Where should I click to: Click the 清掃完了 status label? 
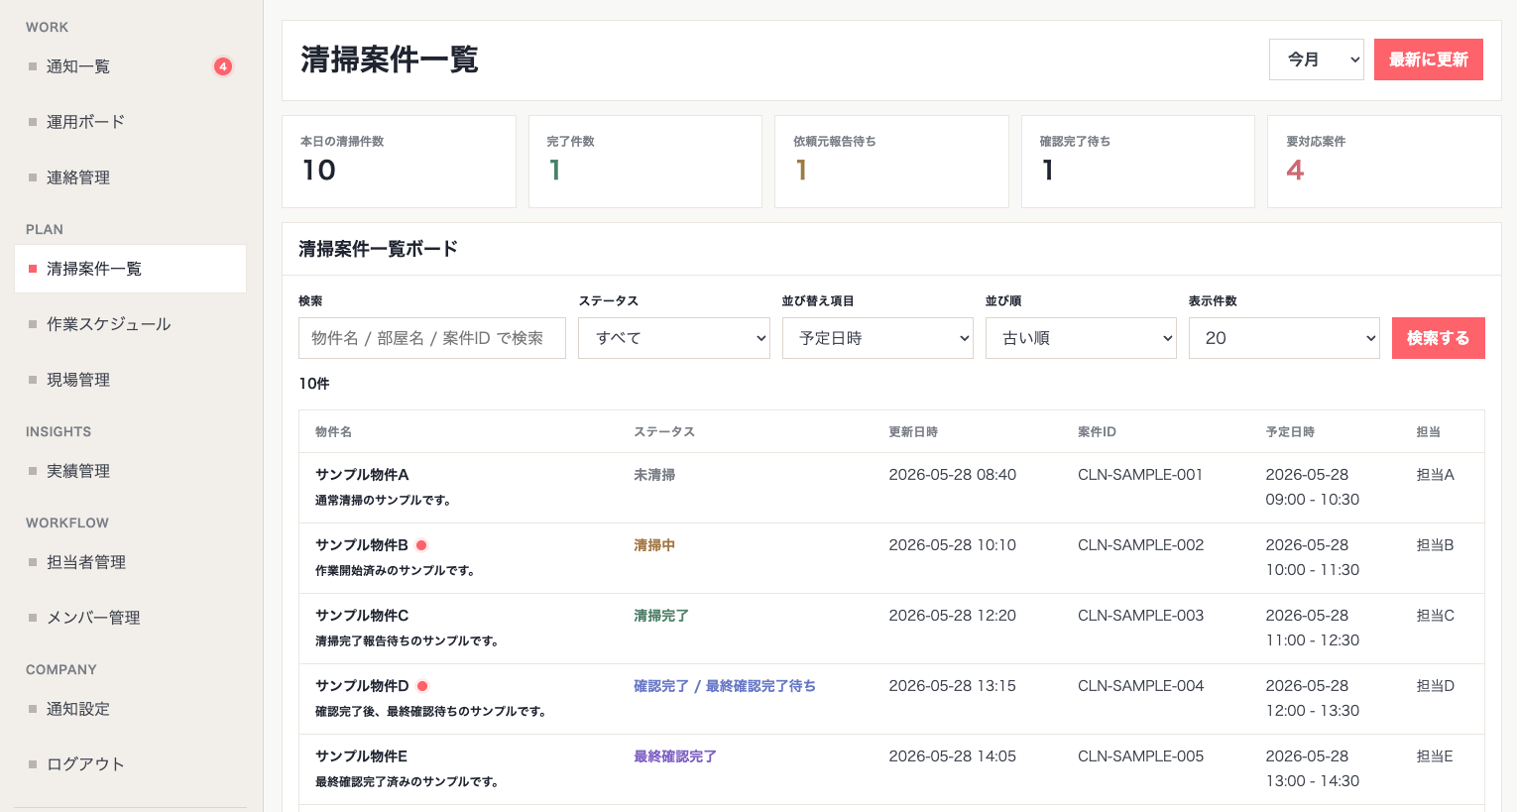661,616
